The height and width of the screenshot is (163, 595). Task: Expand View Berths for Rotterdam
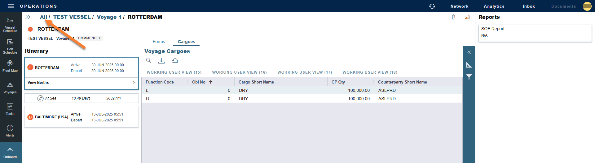coord(82,83)
